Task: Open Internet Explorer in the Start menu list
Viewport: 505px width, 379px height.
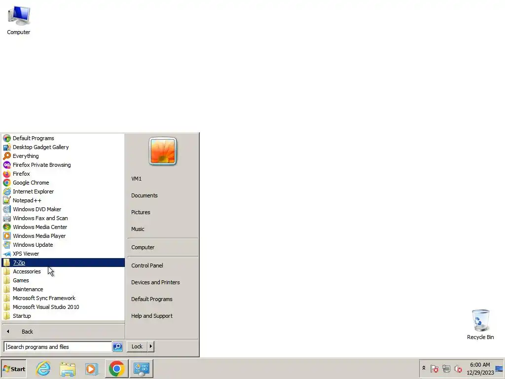Action: tap(63, 191)
